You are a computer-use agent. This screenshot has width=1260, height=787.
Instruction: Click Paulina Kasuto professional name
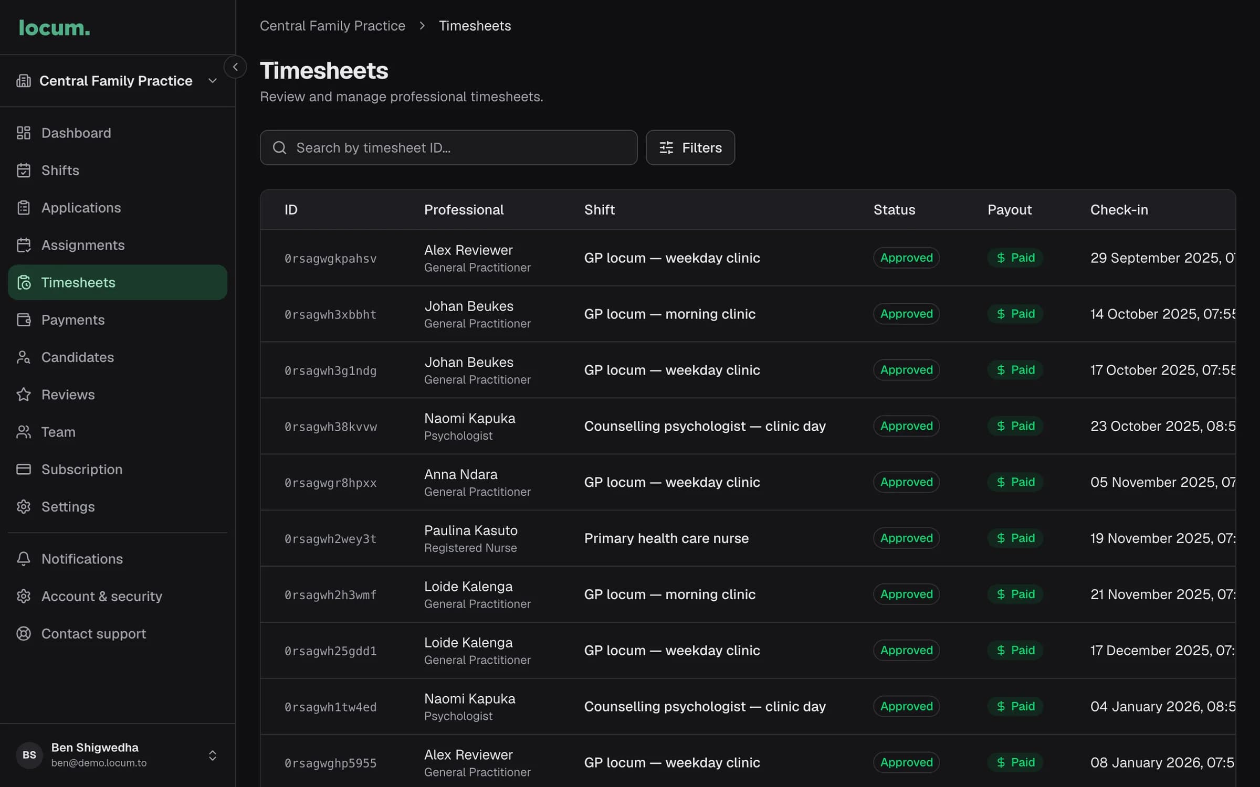point(470,530)
